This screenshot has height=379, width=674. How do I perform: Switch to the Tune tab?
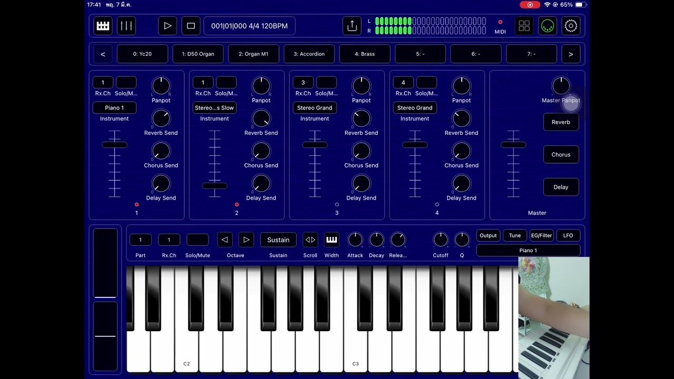point(514,236)
